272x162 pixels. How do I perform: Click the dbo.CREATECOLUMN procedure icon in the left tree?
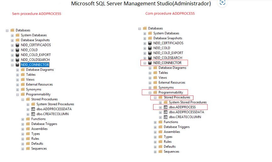[33, 114]
